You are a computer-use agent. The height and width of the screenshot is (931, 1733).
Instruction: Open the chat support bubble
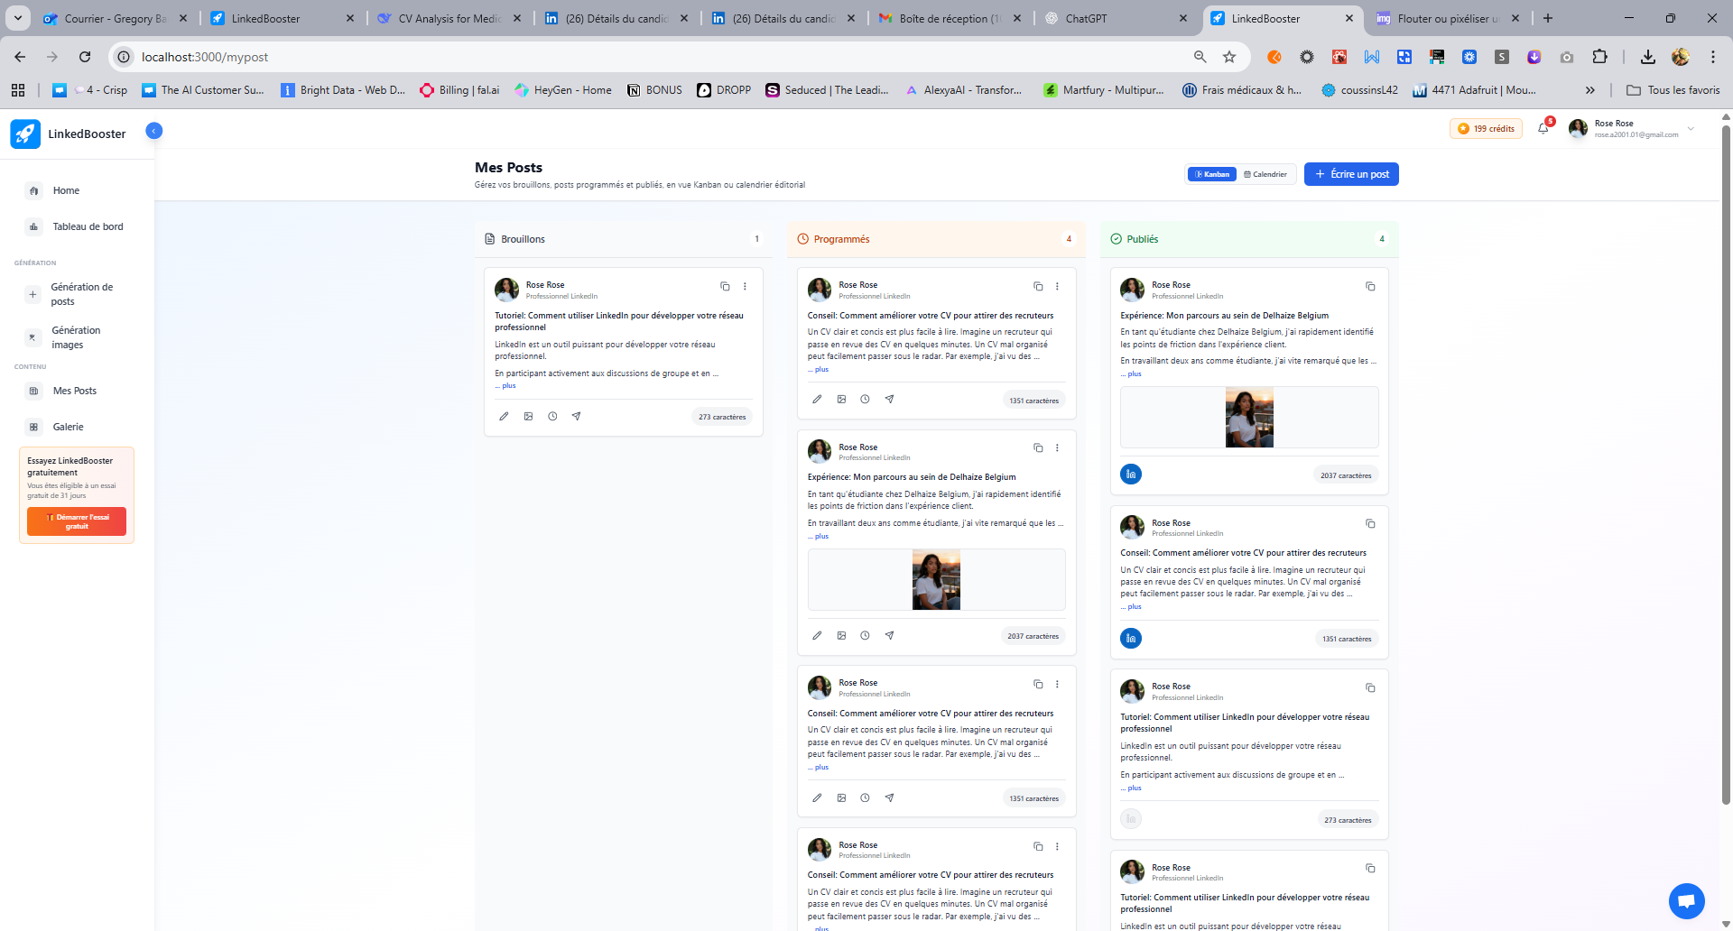point(1686,900)
